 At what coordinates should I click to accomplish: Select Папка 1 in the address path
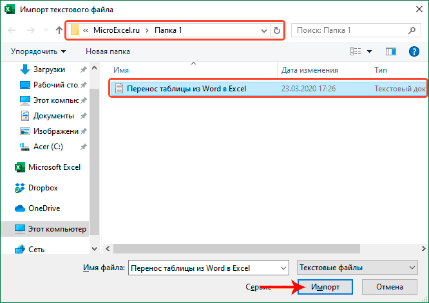click(168, 30)
